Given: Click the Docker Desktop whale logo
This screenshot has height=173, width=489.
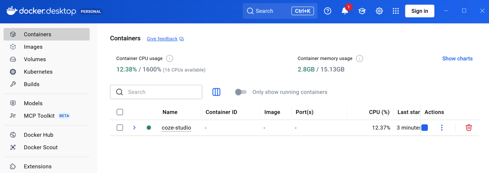Looking at the screenshot, I should 12,11.
